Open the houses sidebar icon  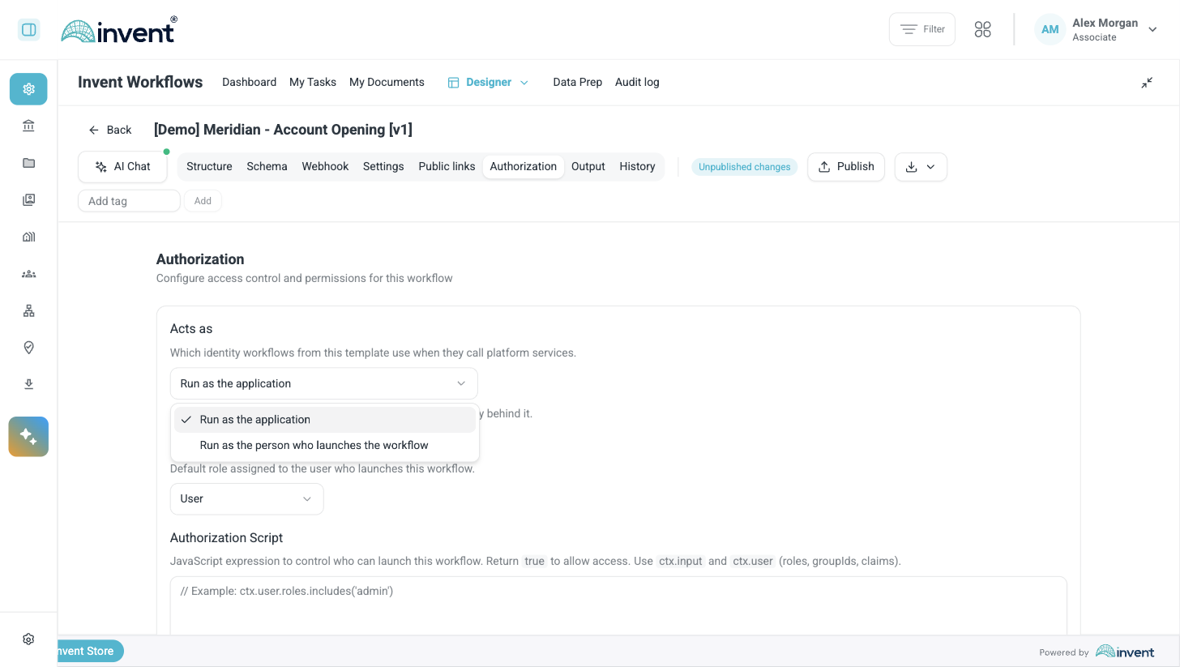click(28, 237)
